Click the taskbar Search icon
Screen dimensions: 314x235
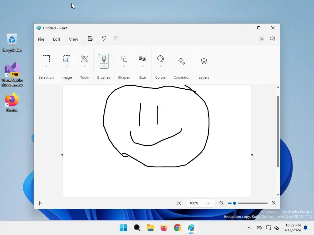(x=137, y=228)
